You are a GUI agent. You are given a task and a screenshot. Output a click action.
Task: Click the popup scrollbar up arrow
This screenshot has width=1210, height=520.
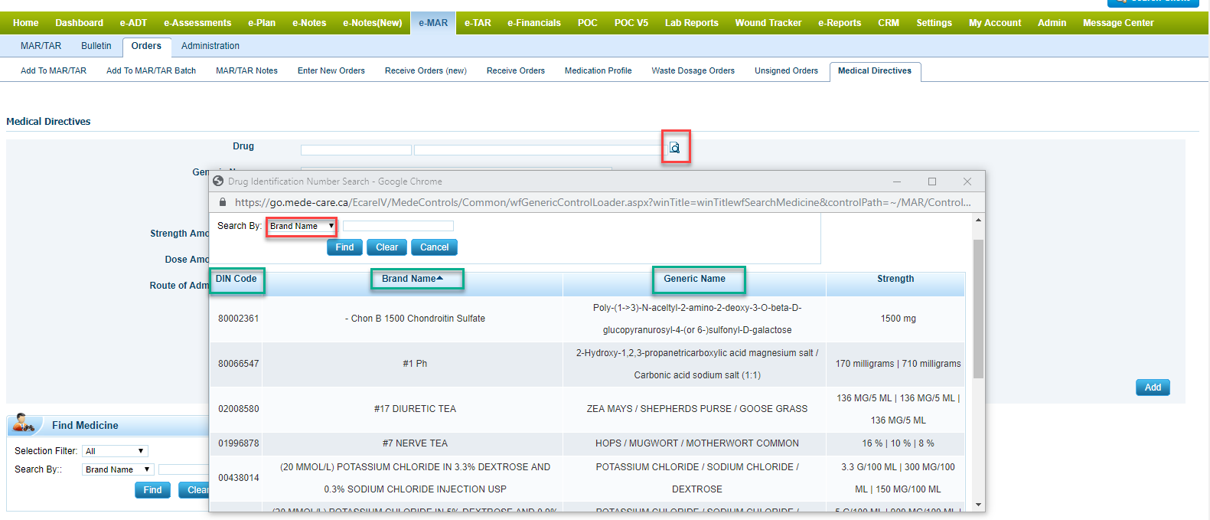[978, 221]
